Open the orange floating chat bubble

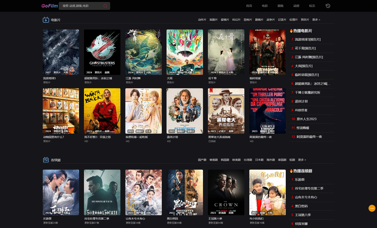(x=372, y=208)
